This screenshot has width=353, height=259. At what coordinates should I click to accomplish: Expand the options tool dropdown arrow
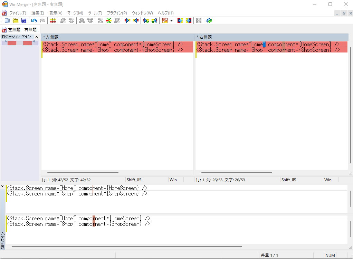171,21
